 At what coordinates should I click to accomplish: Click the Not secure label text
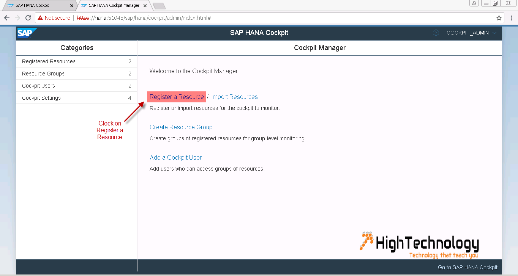point(57,18)
